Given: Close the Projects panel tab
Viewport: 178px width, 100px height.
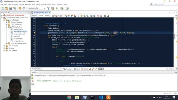Looking at the screenshot, I should click(8, 13).
